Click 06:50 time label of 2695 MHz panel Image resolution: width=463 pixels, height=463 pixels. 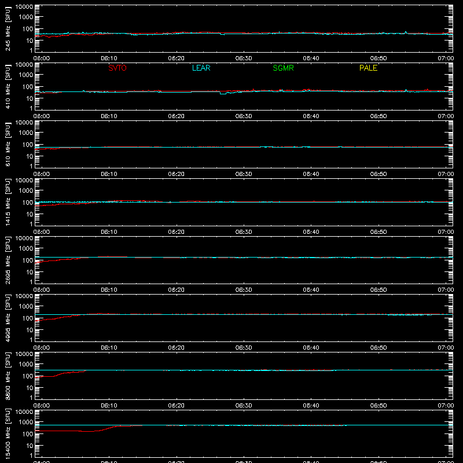tap(379, 290)
